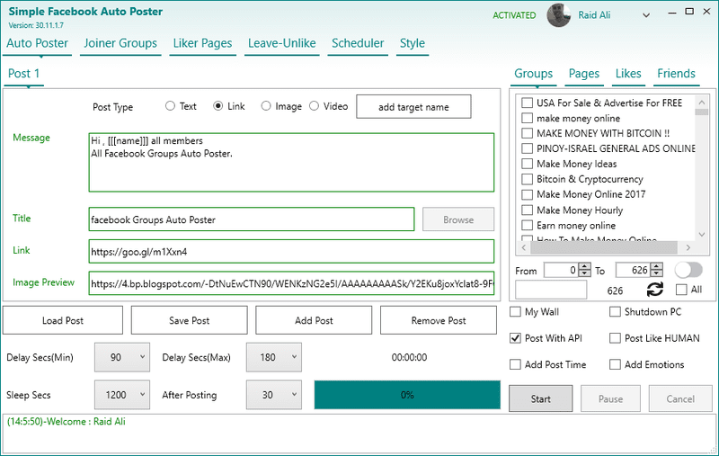Image resolution: width=719 pixels, height=456 pixels.
Task: Click the teal 0% progress bar
Action: 406,395
